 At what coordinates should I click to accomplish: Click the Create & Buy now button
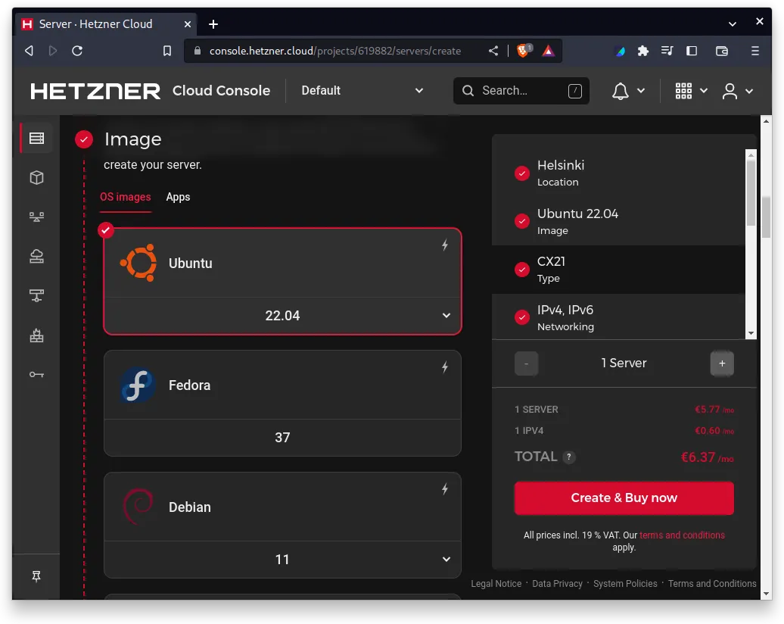click(x=624, y=498)
